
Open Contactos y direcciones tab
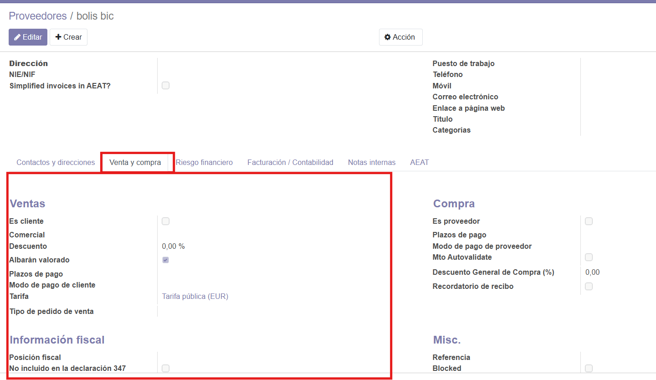(56, 162)
